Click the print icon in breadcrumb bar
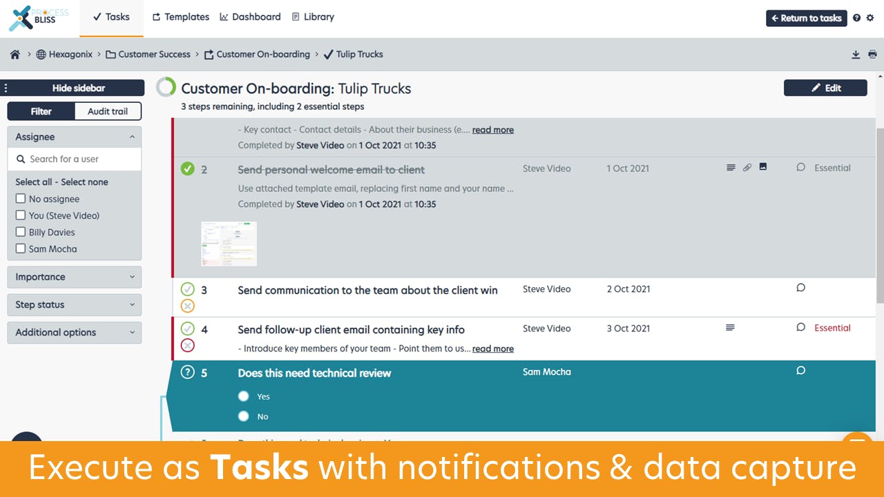 [x=872, y=55]
